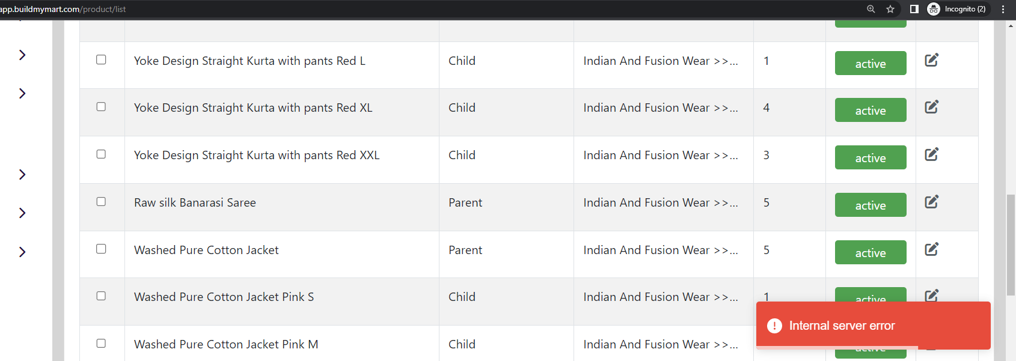The width and height of the screenshot is (1016, 361).
Task: Dismiss the Internal server error toast
Action: point(873,325)
